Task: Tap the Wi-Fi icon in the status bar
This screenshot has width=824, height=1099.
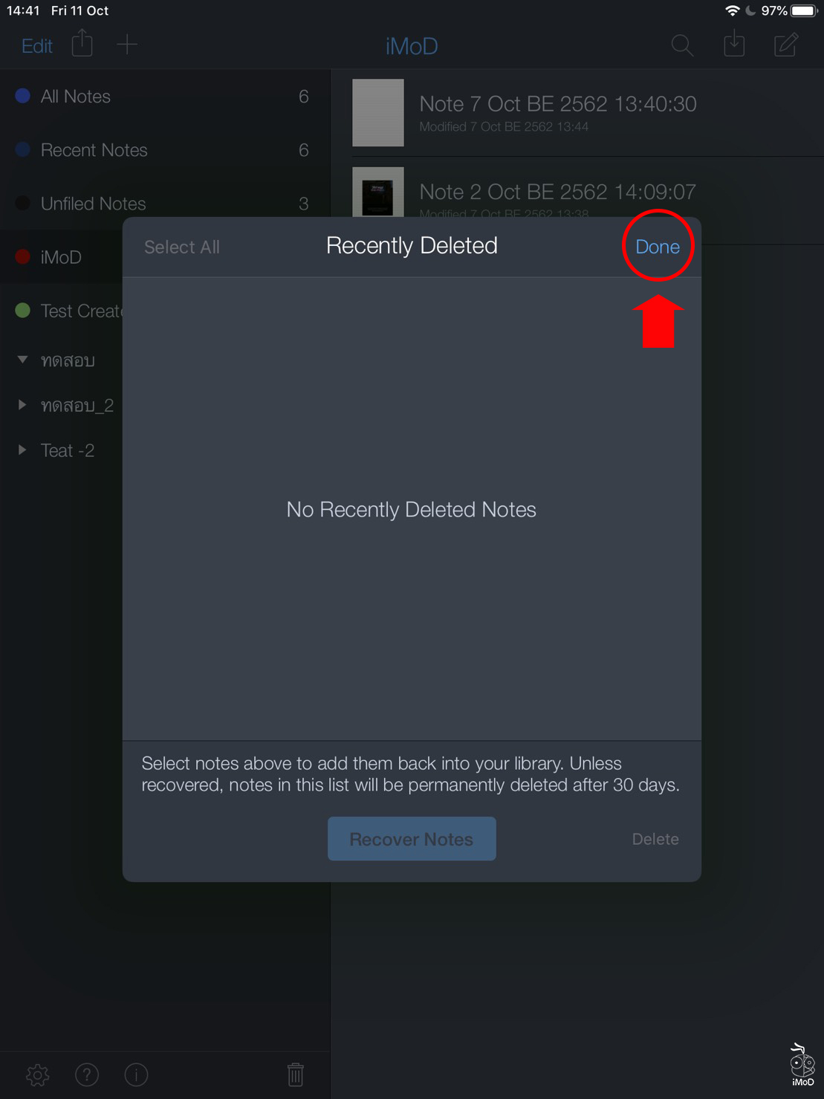Action: click(733, 10)
